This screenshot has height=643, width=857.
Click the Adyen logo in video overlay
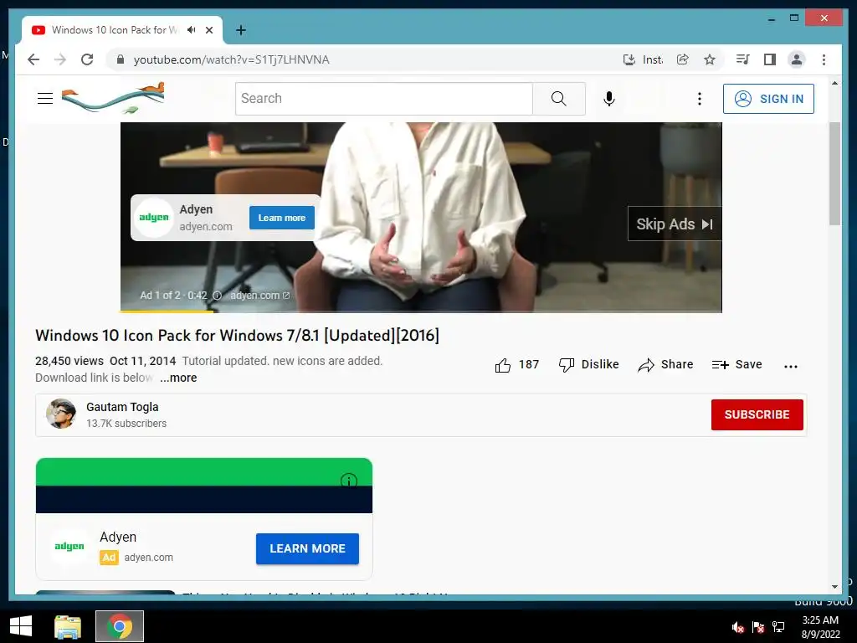pyautogui.click(x=154, y=218)
